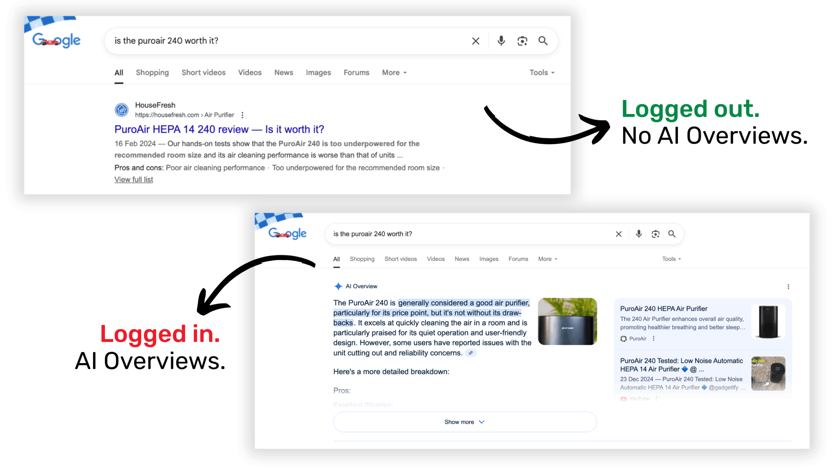The width and height of the screenshot is (832, 468).
Task: Open the More dropdown in top results tabs
Action: pyautogui.click(x=394, y=72)
